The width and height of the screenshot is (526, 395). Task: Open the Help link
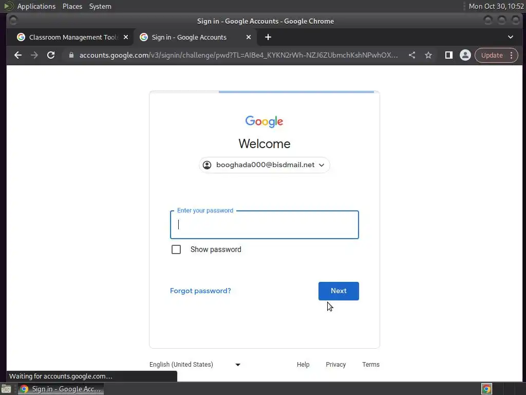coord(303,365)
